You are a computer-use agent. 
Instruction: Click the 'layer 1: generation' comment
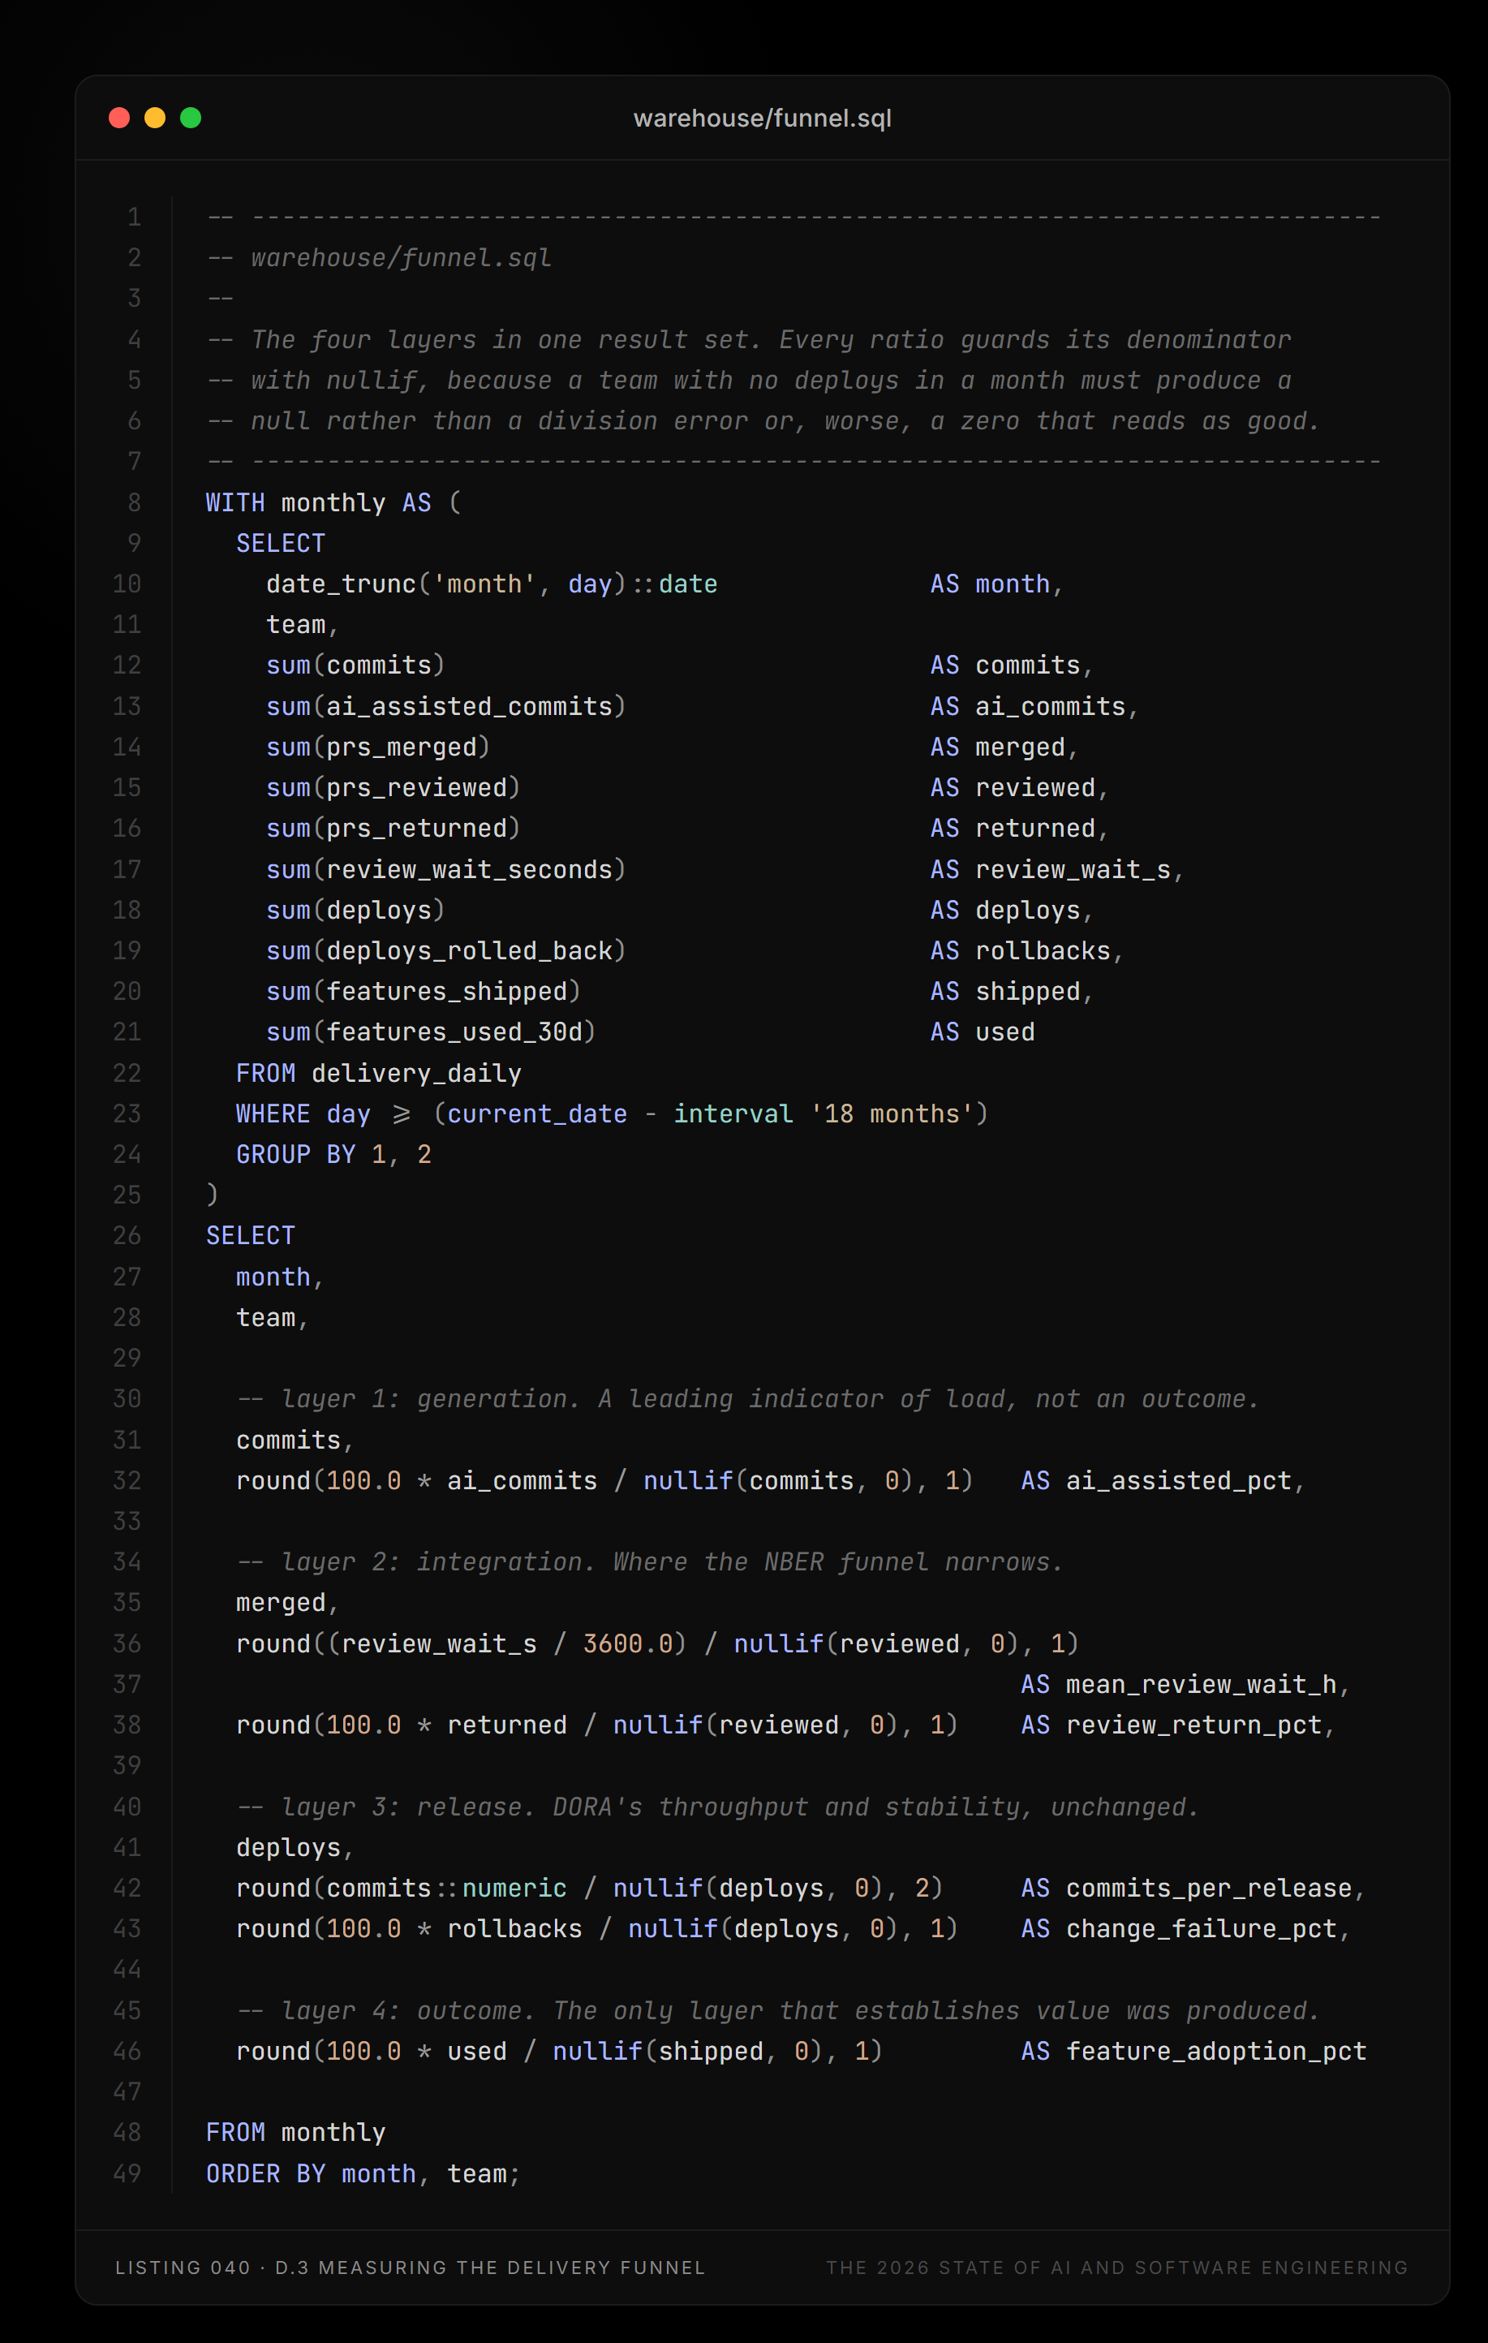(x=748, y=1399)
